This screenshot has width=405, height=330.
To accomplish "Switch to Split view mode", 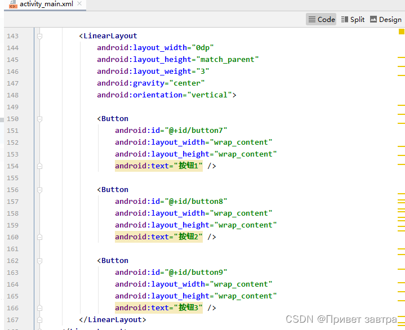I will click(x=353, y=19).
